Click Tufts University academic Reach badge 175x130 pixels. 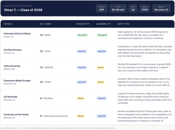101,67
